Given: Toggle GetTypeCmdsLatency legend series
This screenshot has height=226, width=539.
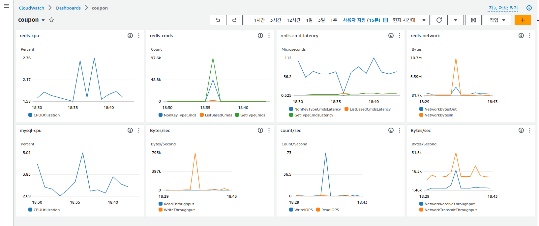Looking at the screenshot, I should point(311,115).
